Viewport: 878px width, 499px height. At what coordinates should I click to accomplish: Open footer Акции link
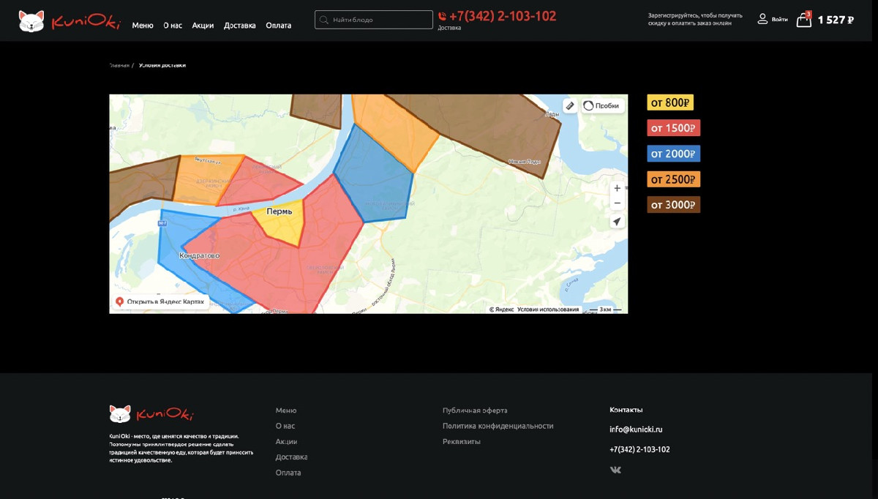pos(287,442)
